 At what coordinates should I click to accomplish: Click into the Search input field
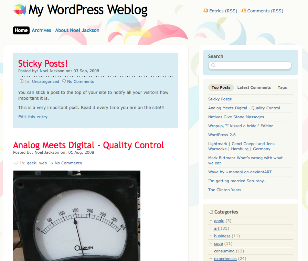[249, 65]
